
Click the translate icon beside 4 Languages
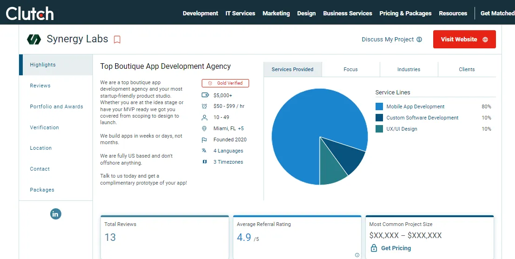pos(205,151)
